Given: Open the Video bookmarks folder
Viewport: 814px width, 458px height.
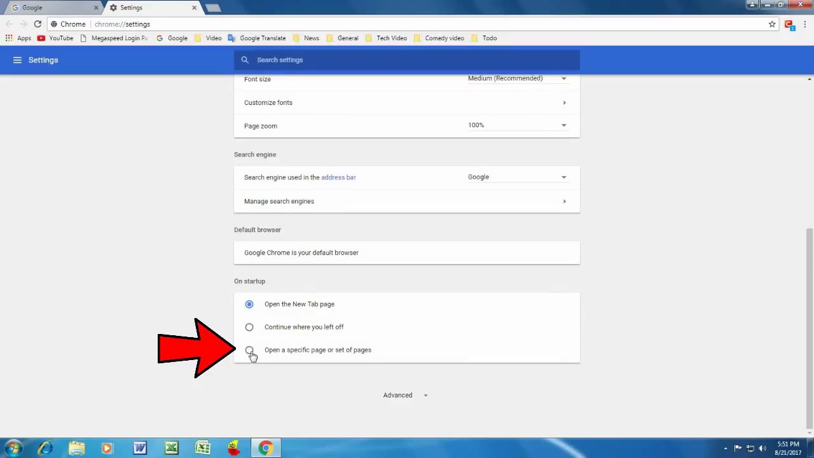Looking at the screenshot, I should coord(208,38).
